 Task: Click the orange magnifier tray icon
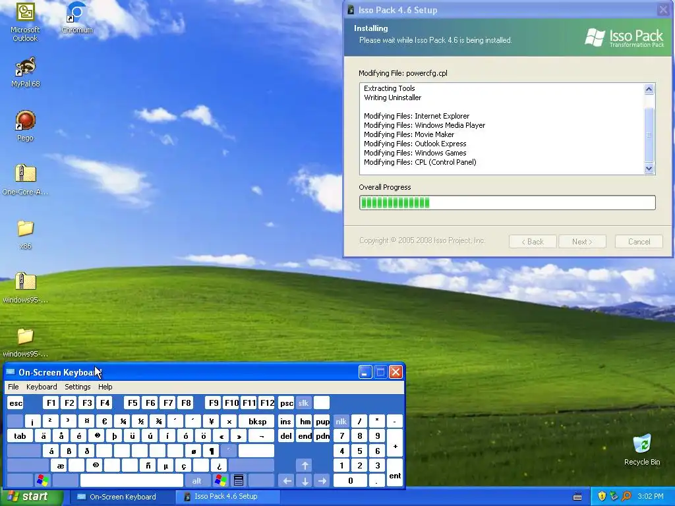pos(626,497)
